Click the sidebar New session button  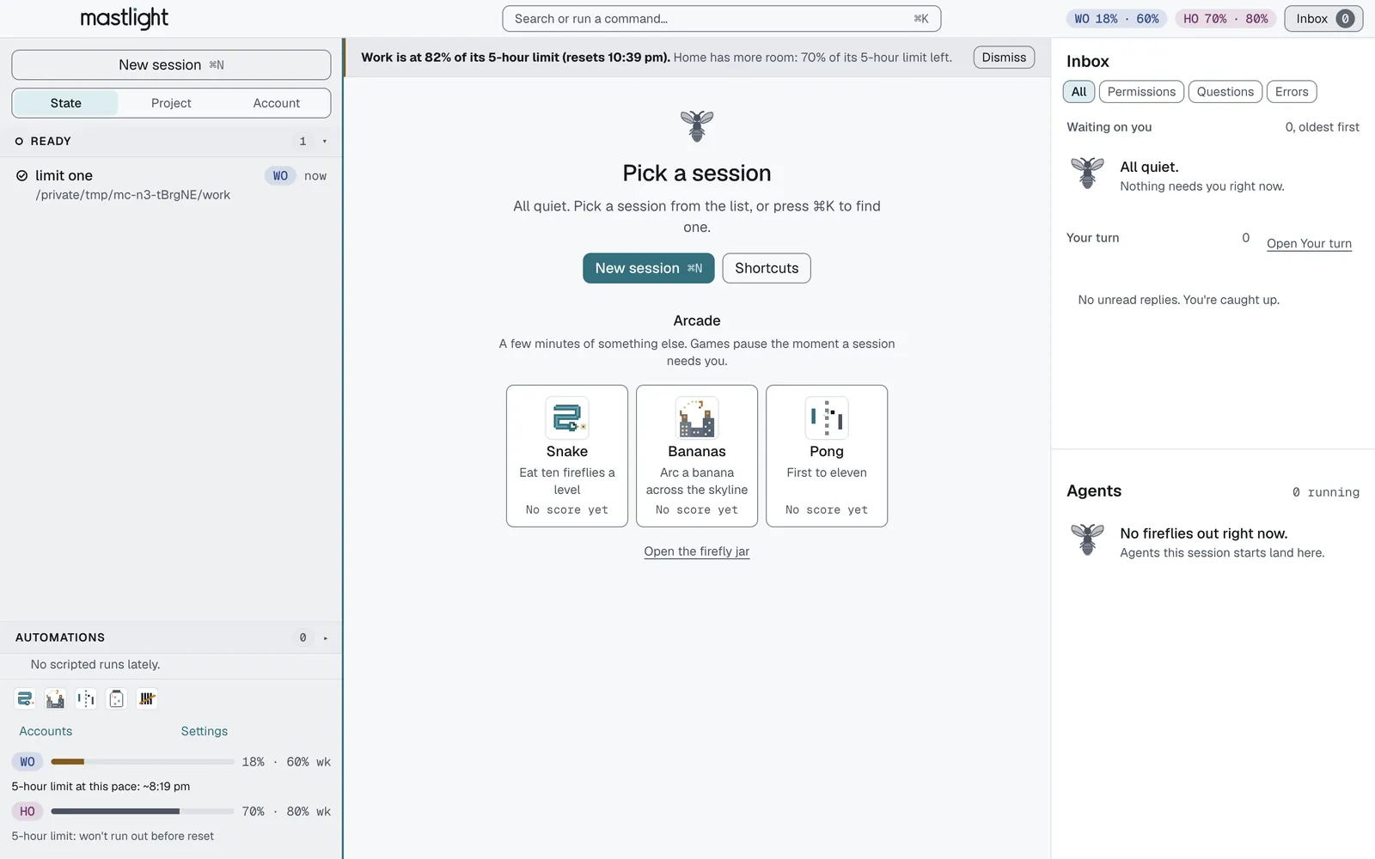point(171,65)
